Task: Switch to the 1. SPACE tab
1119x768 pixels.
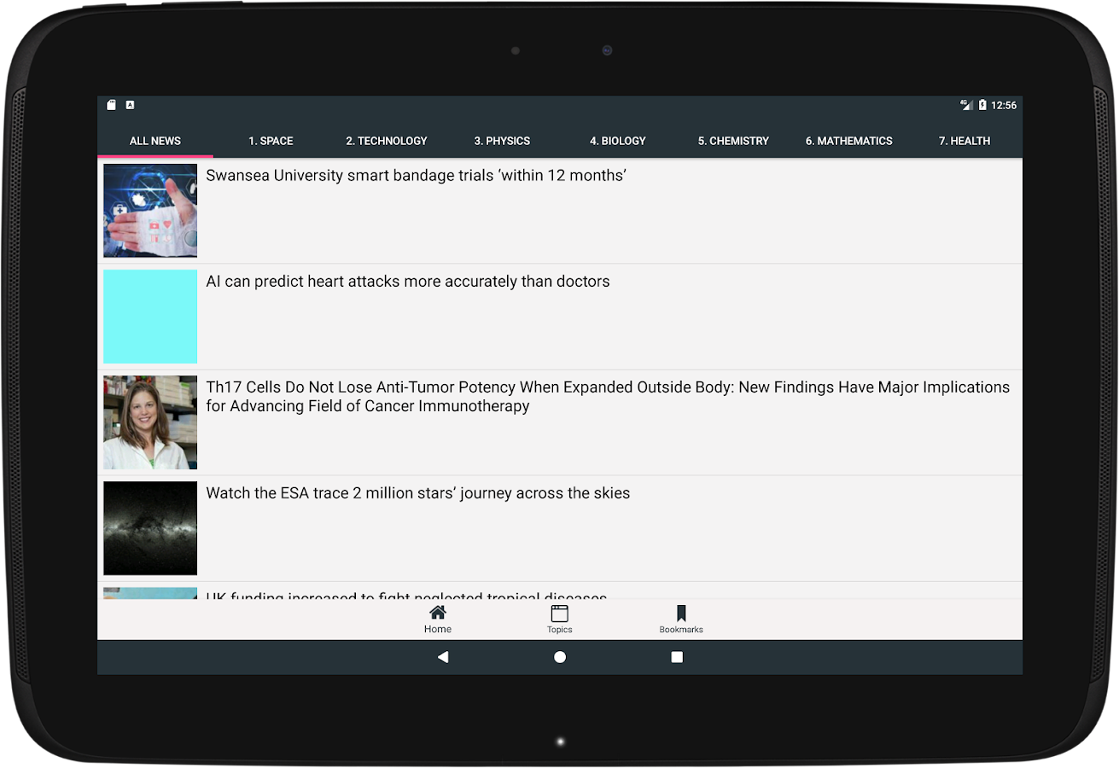Action: click(271, 141)
